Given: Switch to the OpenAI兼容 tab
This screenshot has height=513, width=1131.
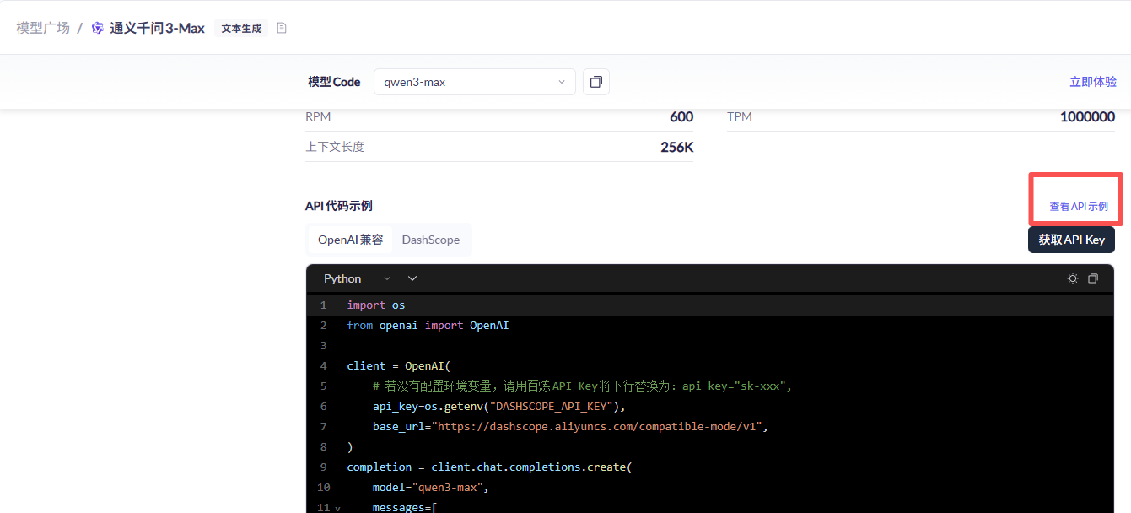Looking at the screenshot, I should pyautogui.click(x=350, y=240).
